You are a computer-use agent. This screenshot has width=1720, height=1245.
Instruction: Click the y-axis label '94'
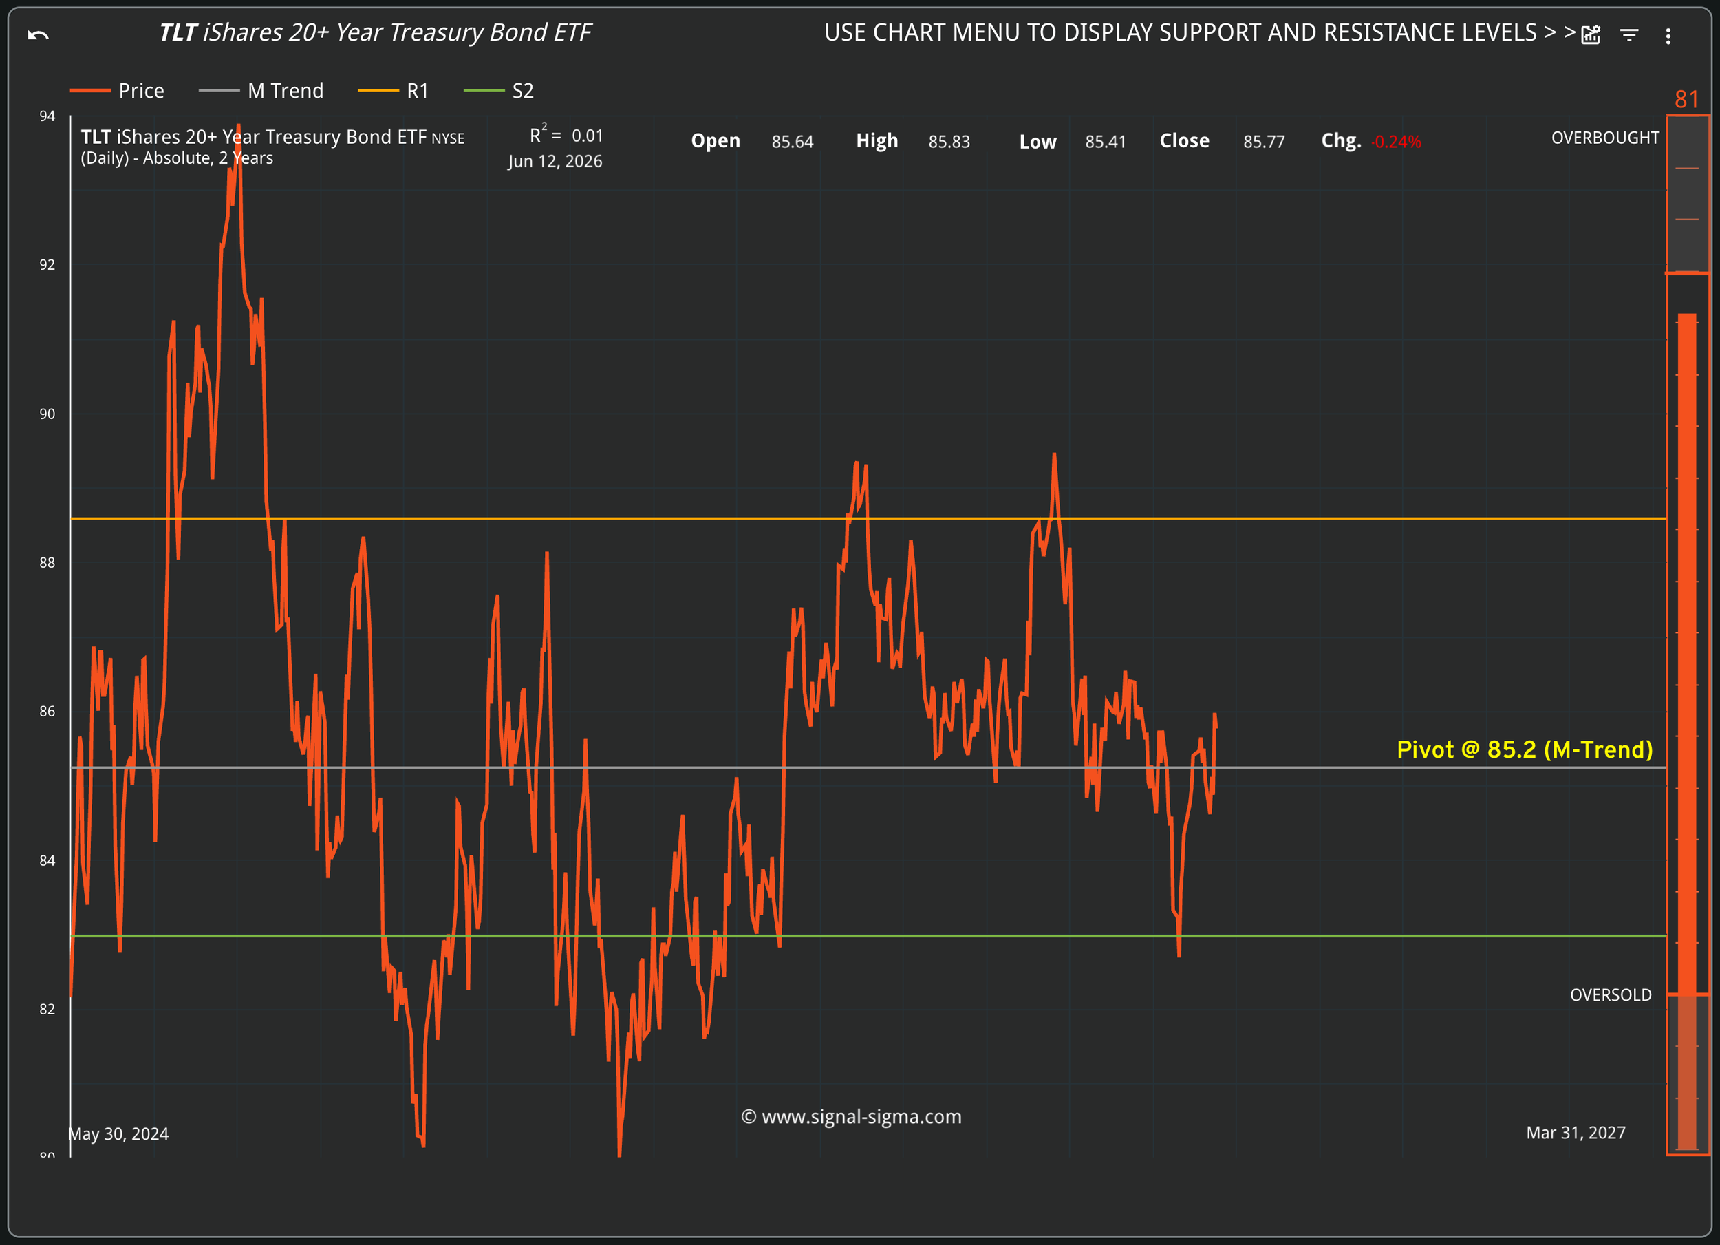click(x=47, y=116)
